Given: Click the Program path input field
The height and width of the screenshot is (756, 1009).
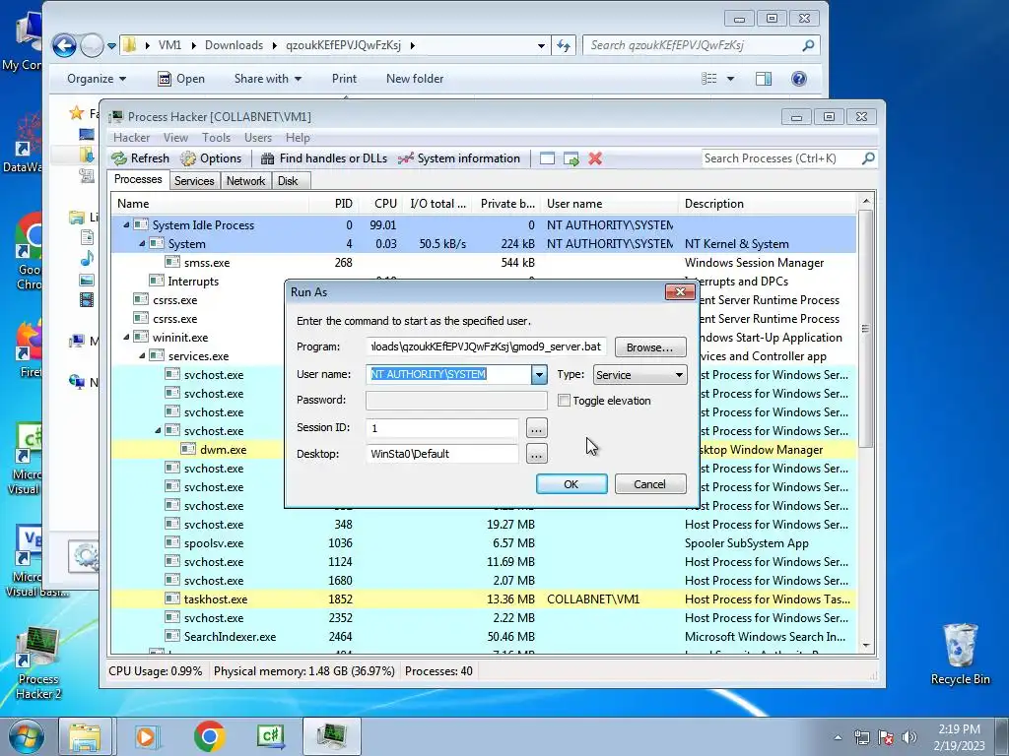Looking at the screenshot, I should point(486,346).
